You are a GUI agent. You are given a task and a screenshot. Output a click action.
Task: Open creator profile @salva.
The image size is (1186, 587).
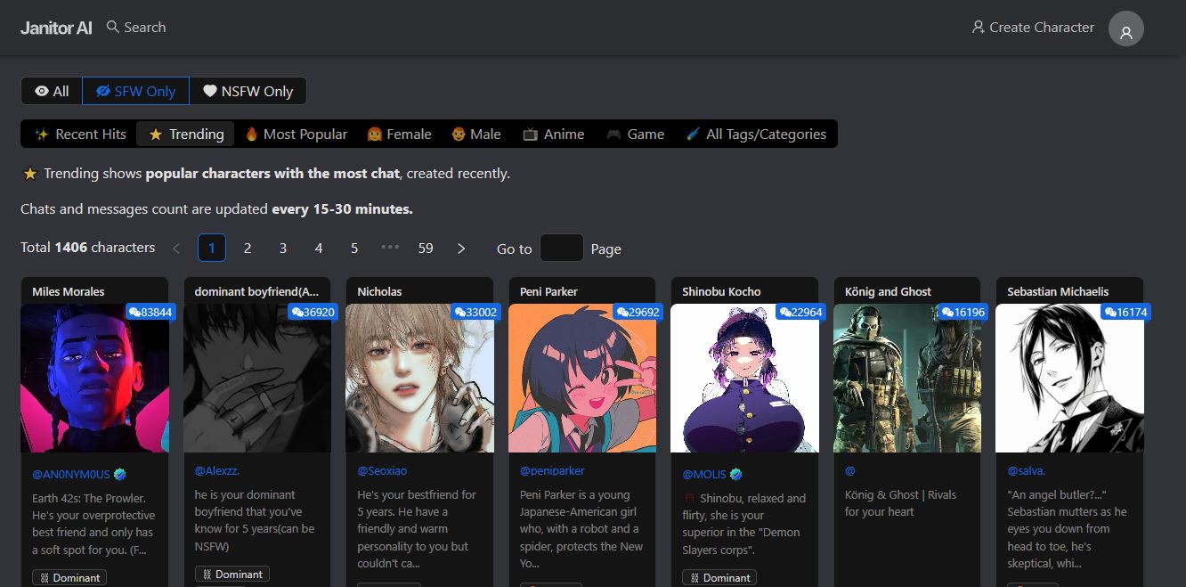click(x=1027, y=470)
